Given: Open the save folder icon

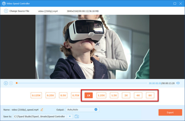Looking at the screenshot, I should coord(77,116).
